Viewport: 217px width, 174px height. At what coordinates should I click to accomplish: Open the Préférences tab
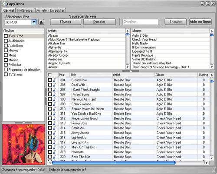[x=25, y=10]
